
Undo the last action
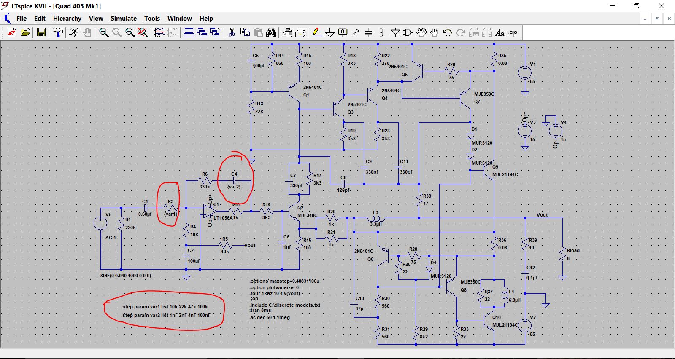coord(448,32)
